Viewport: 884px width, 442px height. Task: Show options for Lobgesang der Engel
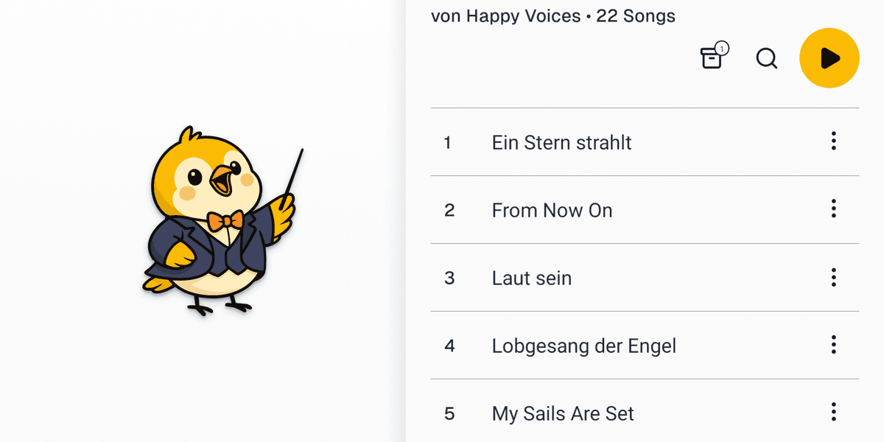tap(833, 345)
